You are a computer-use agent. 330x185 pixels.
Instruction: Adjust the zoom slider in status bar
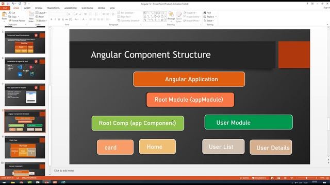(x=306, y=178)
